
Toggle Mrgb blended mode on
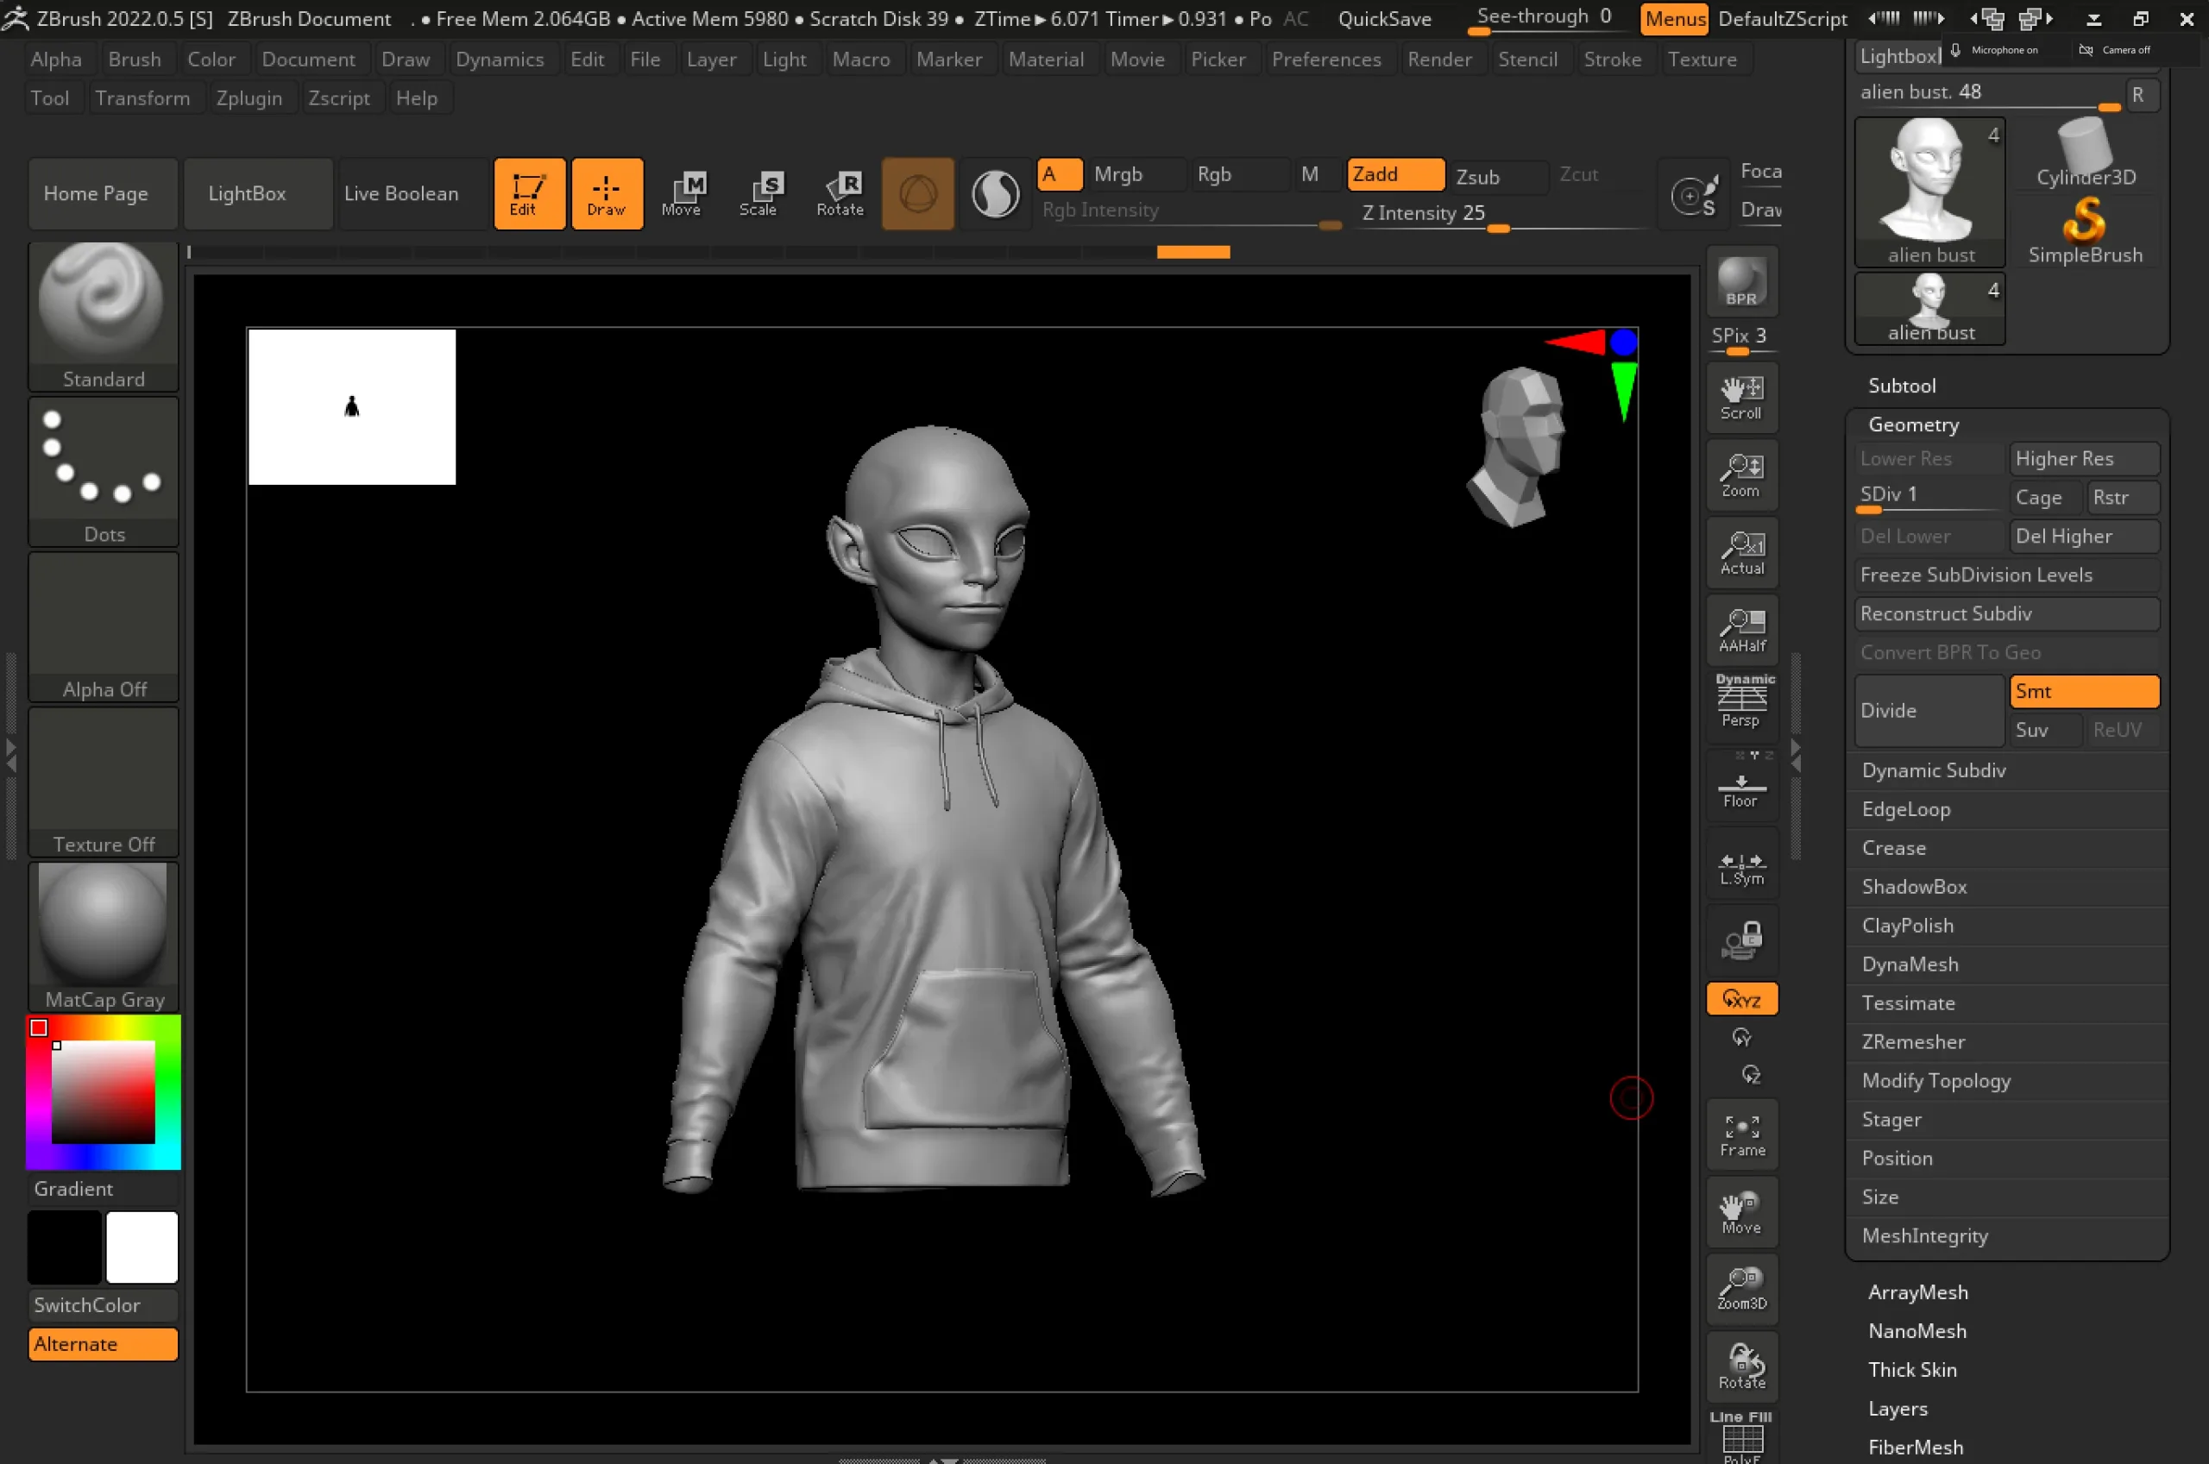1117,173
